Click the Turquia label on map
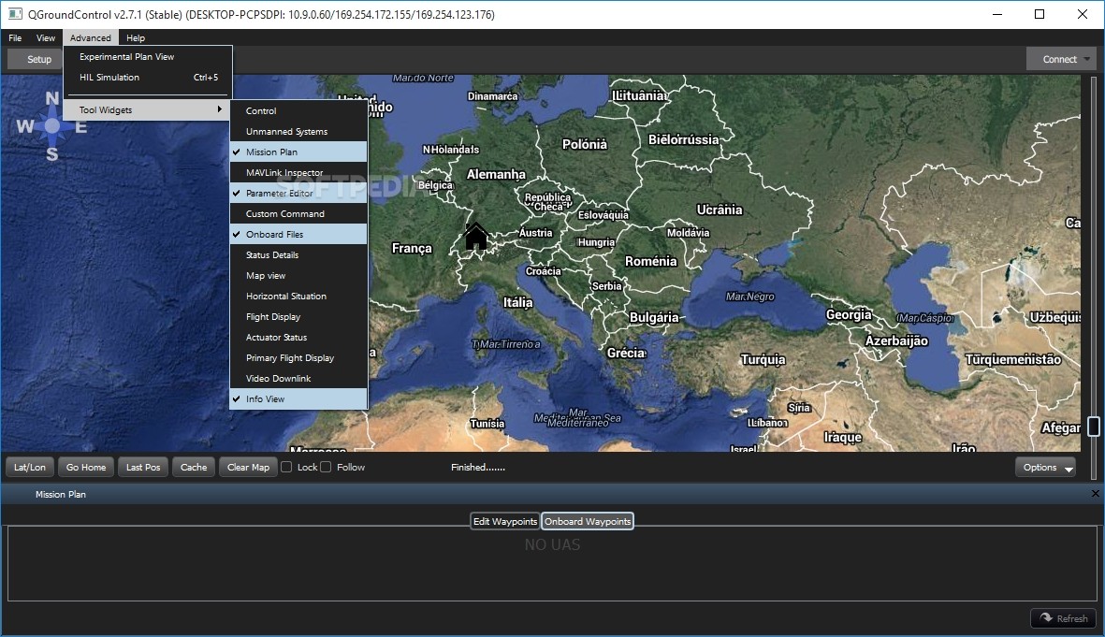The image size is (1105, 637). [x=763, y=359]
